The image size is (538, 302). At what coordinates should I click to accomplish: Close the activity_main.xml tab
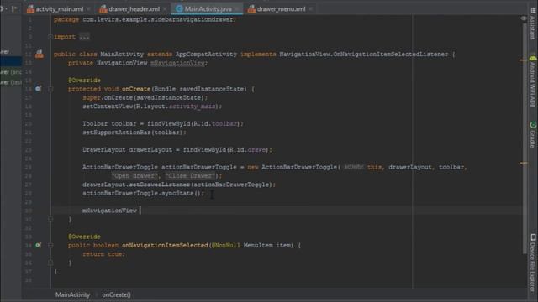(x=89, y=9)
